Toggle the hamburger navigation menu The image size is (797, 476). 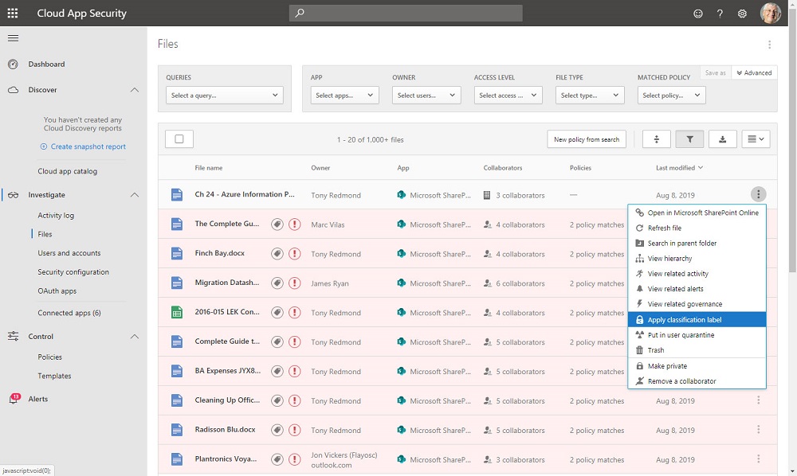tap(14, 38)
